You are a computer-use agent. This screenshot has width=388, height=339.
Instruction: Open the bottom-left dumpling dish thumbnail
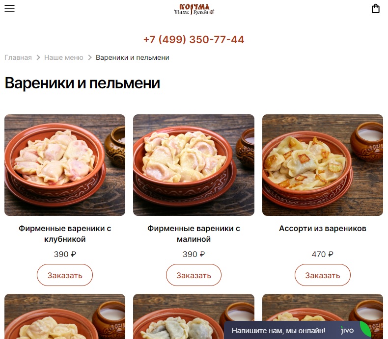tap(65, 316)
